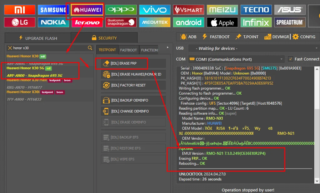The height and width of the screenshot is (193, 320).
Task: Select the Infinix brand tile
Action: click(256, 22)
